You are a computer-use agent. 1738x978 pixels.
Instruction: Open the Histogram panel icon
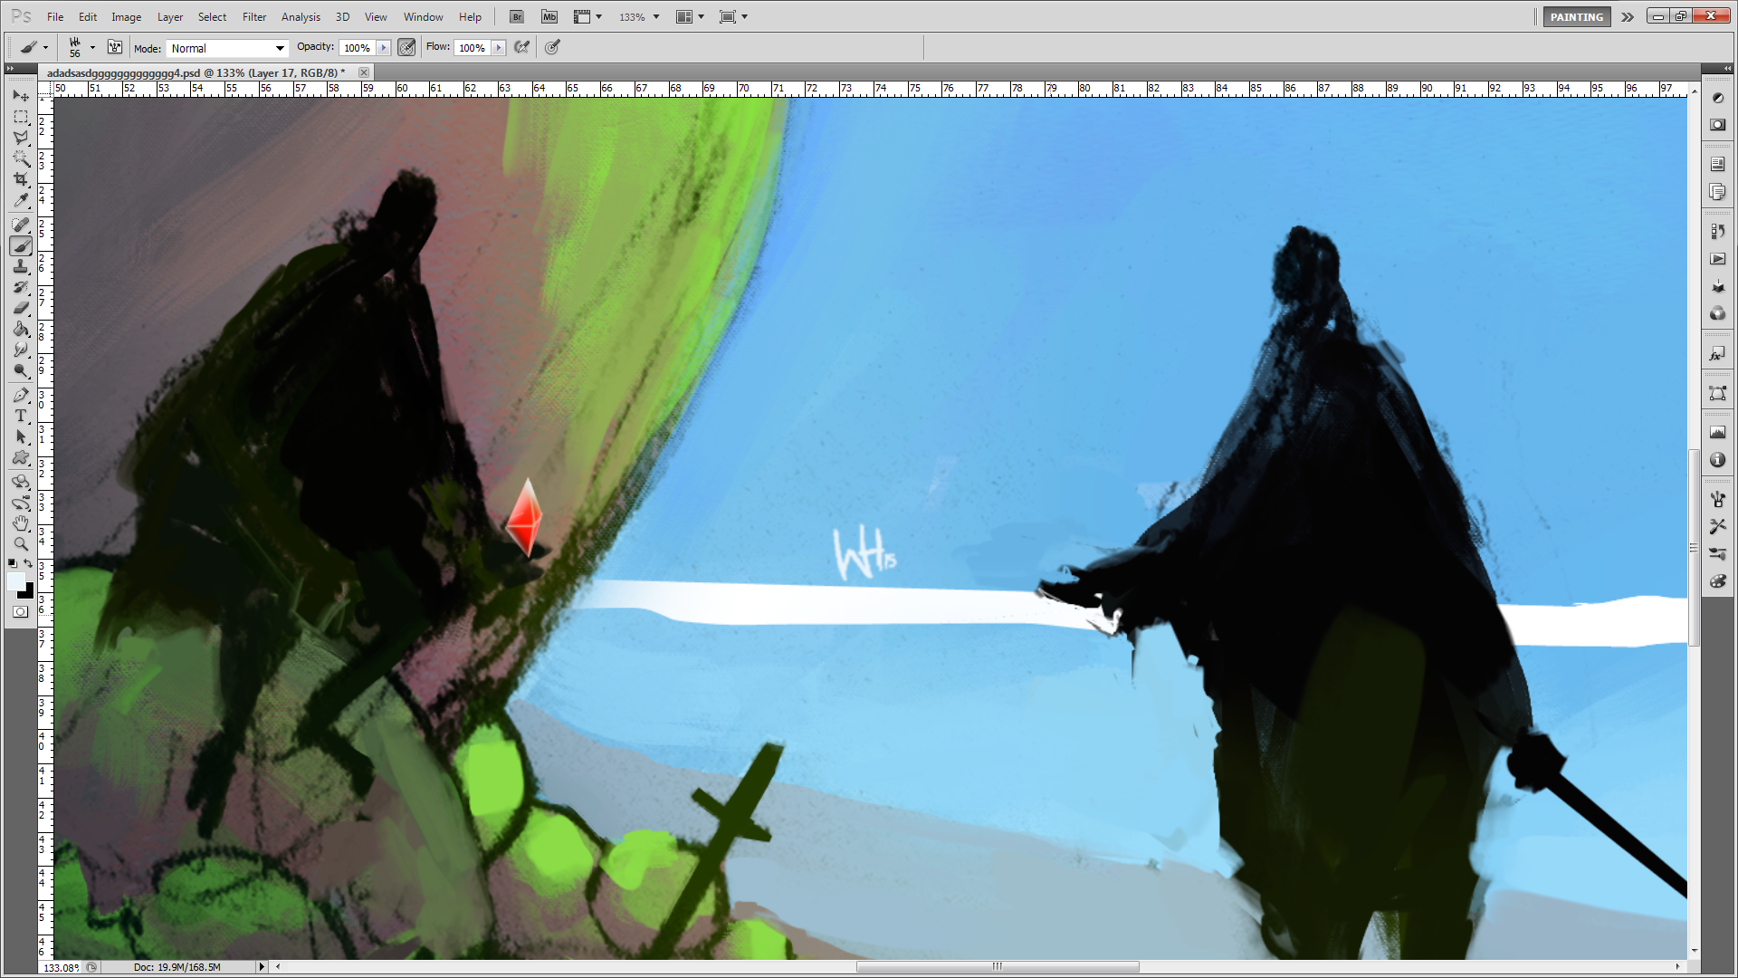point(1717,432)
